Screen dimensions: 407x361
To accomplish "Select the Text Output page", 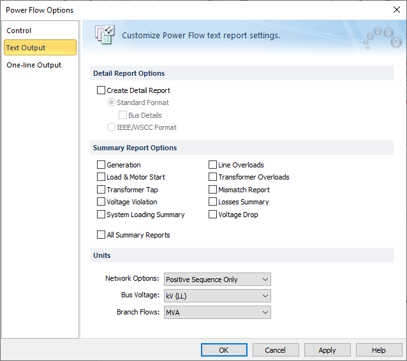I will (26, 48).
